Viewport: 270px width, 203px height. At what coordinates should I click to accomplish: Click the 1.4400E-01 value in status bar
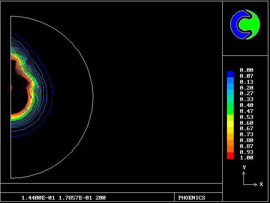pos(38,198)
